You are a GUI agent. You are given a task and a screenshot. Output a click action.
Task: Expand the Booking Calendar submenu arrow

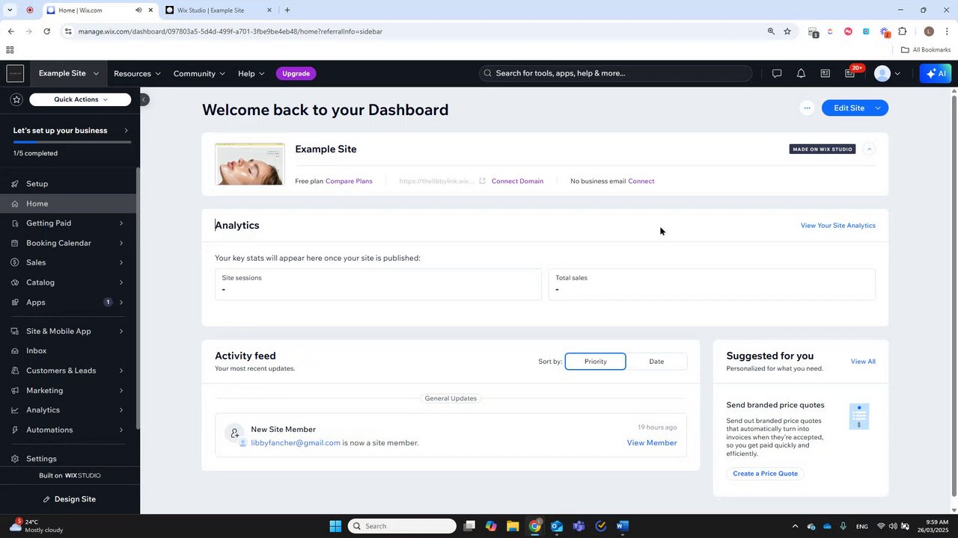121,243
